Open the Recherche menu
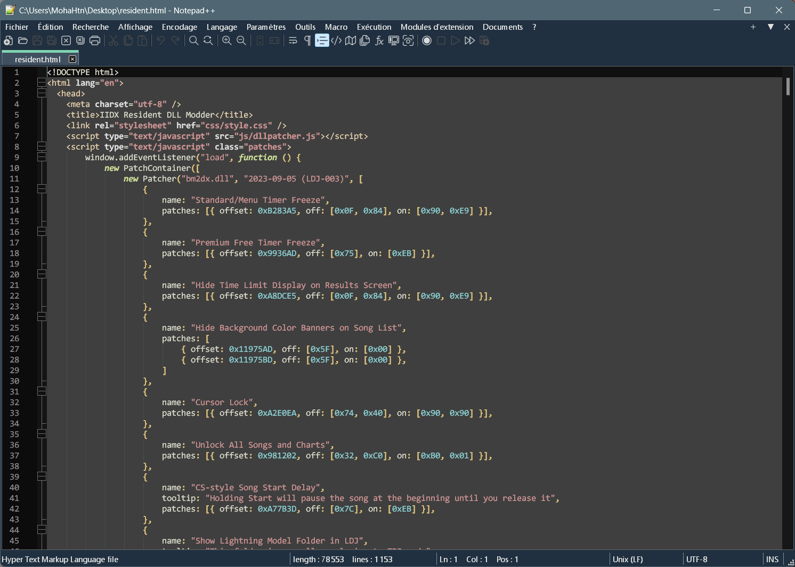Viewport: 795px width, 567px height. 91,27
